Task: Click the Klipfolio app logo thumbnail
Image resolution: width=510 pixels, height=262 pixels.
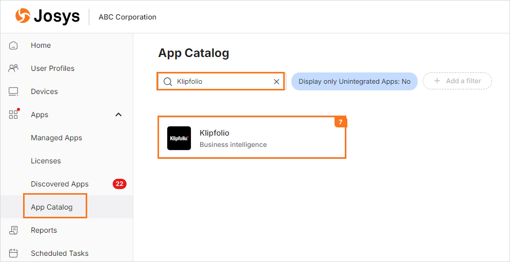Action: click(179, 138)
